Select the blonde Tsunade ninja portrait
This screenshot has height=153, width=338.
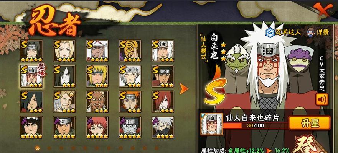click(64, 51)
